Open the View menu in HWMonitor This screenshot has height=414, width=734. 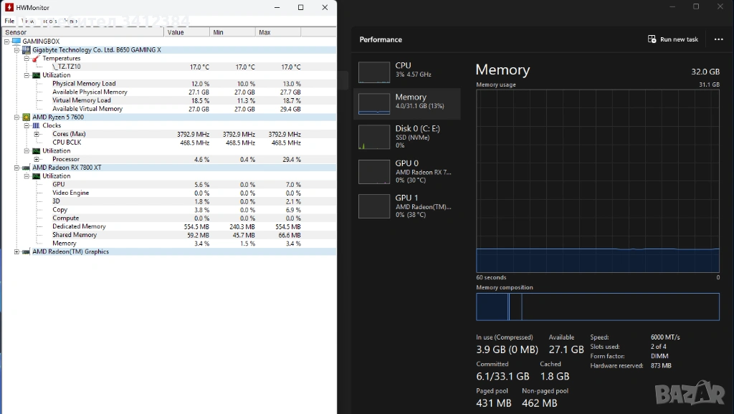tap(28, 21)
